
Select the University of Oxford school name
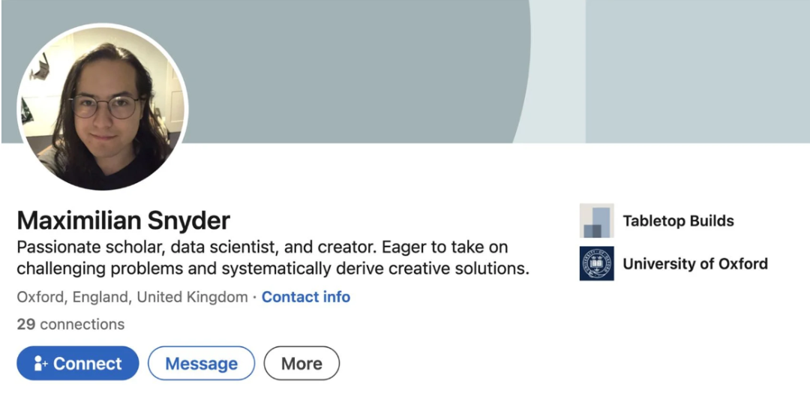coord(694,263)
